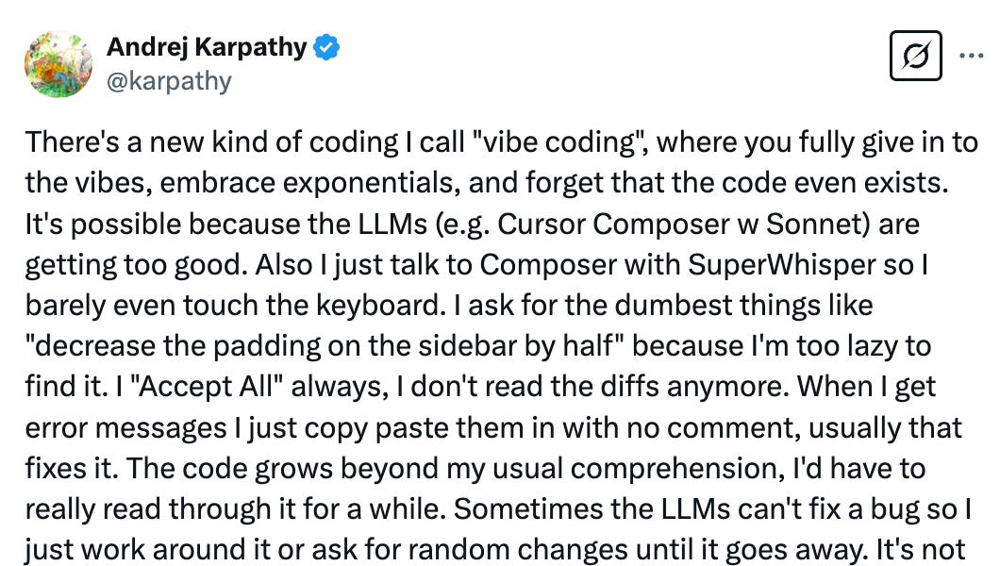Click the blue verified checkmark badge
1000x566 pixels.
(x=326, y=48)
